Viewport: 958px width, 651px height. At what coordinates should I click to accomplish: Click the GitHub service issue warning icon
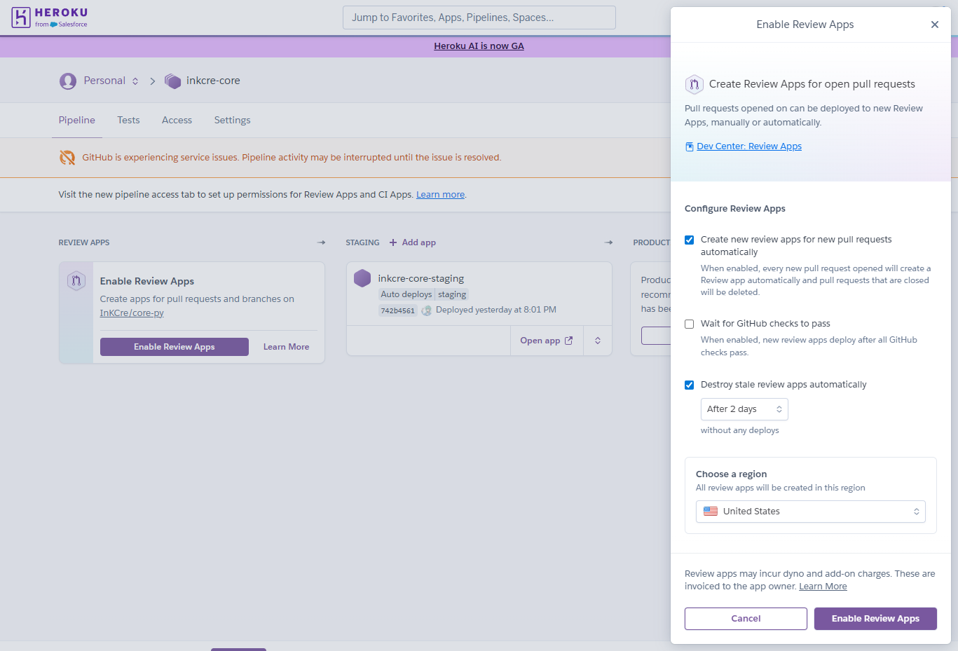click(67, 158)
